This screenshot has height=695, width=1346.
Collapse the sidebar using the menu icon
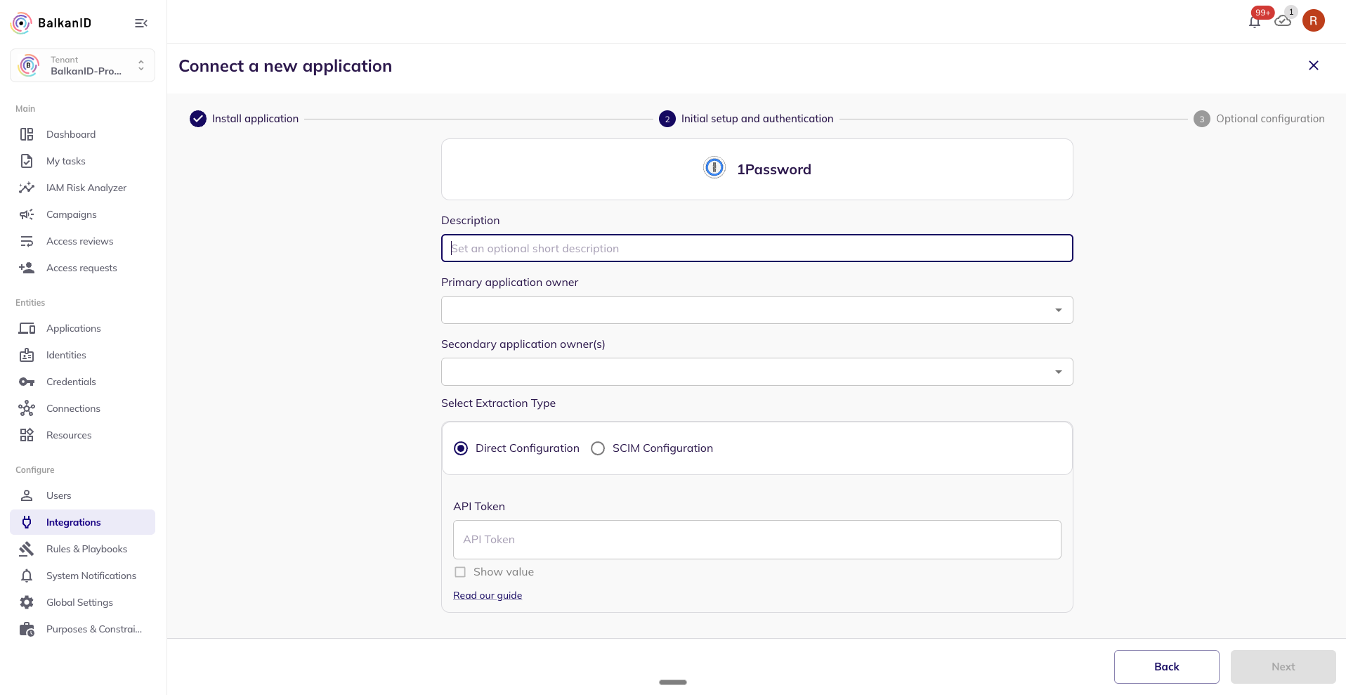pos(141,23)
